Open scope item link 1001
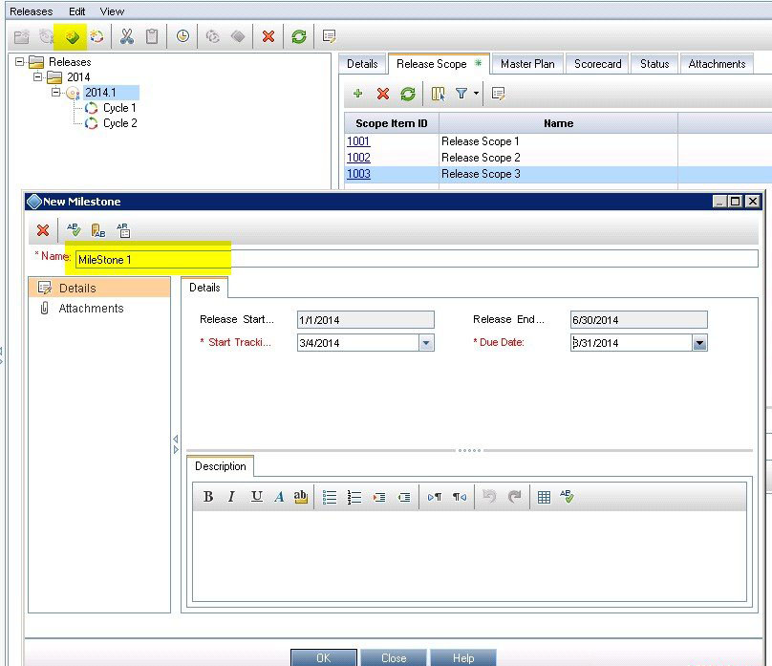 click(358, 141)
